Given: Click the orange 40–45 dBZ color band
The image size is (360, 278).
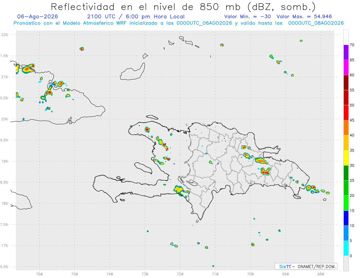Looking at the screenshot, I should (346, 128).
